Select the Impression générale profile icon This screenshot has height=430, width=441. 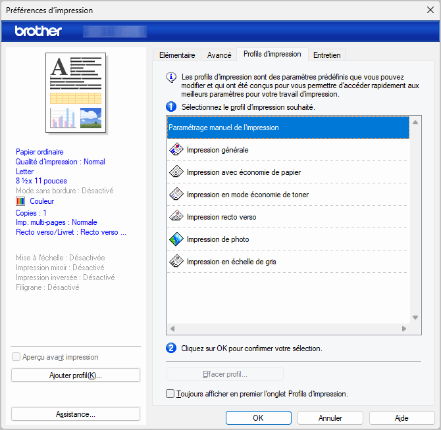(176, 150)
